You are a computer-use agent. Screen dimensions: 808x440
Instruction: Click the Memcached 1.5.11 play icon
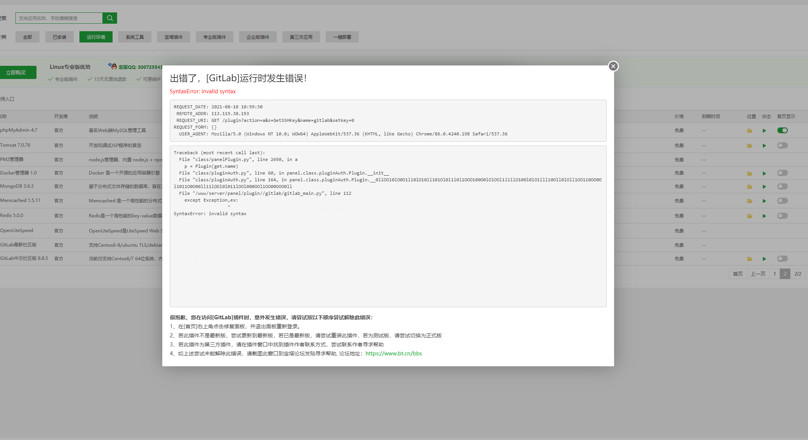pyautogui.click(x=764, y=201)
